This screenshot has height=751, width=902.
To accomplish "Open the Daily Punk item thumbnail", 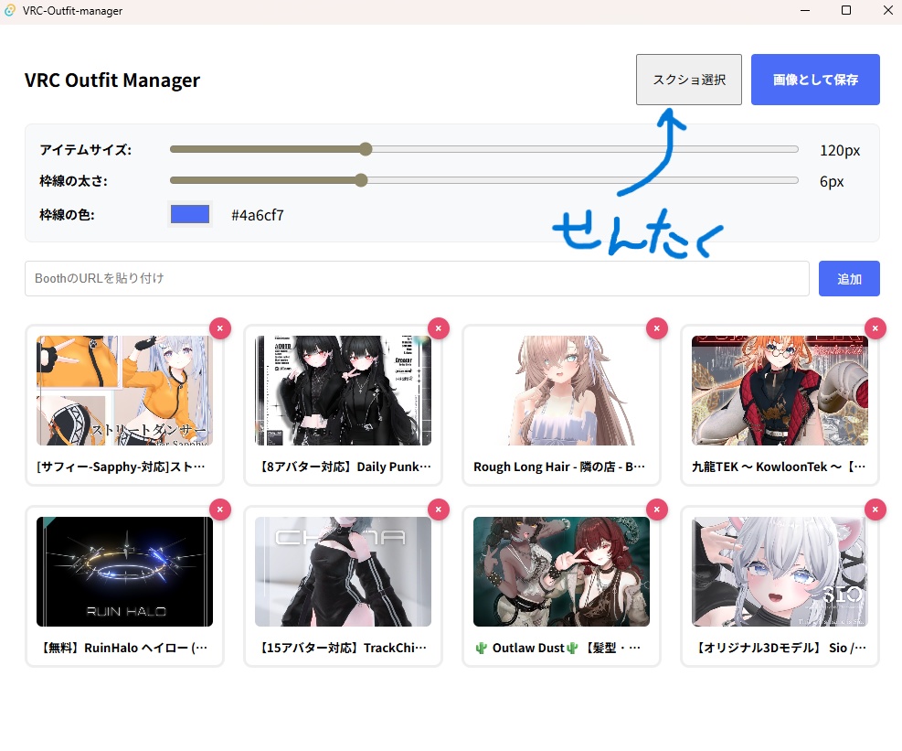I will [342, 389].
